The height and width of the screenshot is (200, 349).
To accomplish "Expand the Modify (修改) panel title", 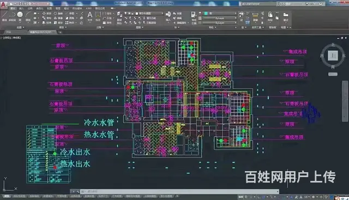I will [63, 27].
